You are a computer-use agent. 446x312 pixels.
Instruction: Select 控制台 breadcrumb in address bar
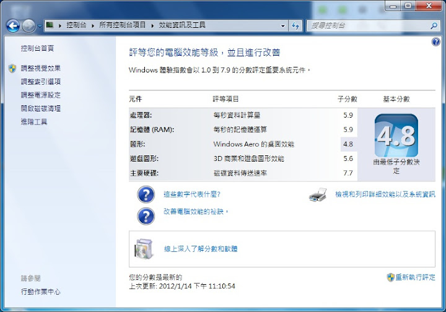click(76, 25)
